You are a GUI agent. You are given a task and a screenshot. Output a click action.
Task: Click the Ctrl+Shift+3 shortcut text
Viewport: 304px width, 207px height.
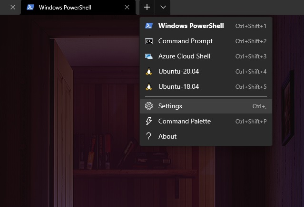coord(251,56)
